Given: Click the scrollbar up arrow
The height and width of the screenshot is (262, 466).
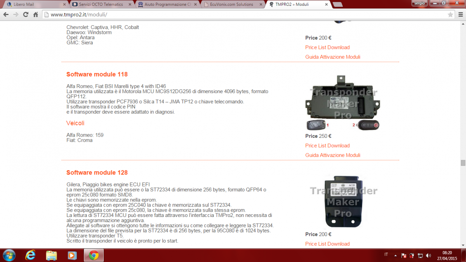Looking at the screenshot, I should click(463, 23).
